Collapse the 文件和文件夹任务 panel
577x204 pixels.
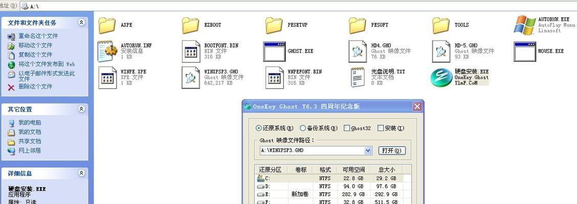(x=81, y=22)
